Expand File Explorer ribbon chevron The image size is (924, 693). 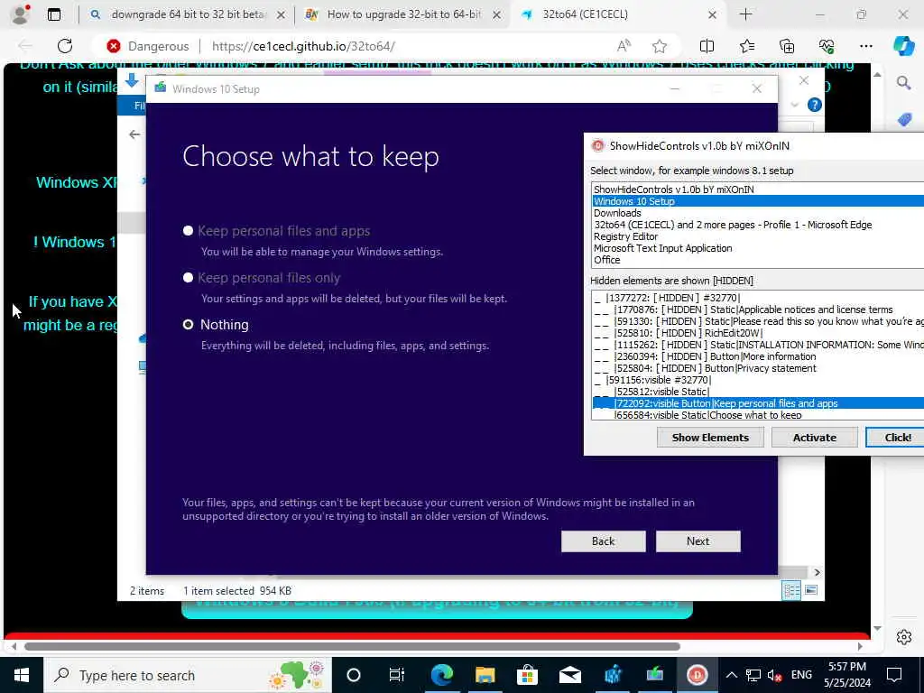pyautogui.click(x=794, y=105)
